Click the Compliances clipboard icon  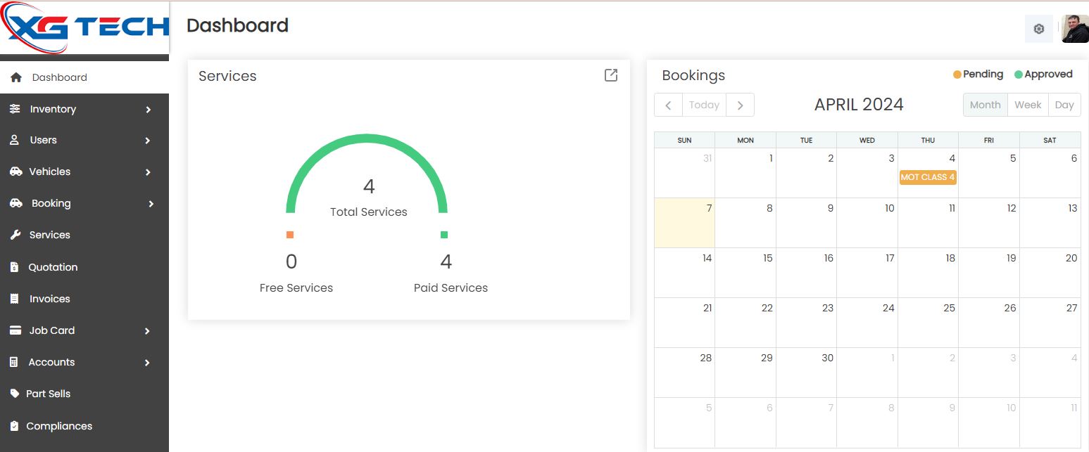(14, 426)
